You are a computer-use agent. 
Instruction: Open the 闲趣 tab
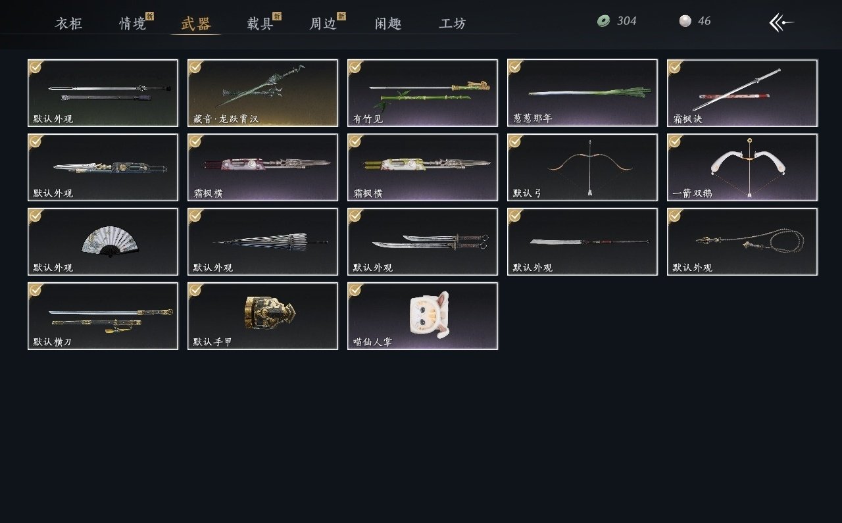pos(388,24)
